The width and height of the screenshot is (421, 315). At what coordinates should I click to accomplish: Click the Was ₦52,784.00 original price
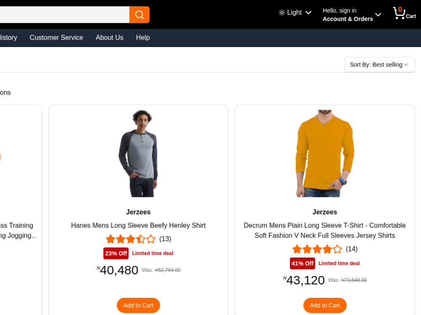161,270
